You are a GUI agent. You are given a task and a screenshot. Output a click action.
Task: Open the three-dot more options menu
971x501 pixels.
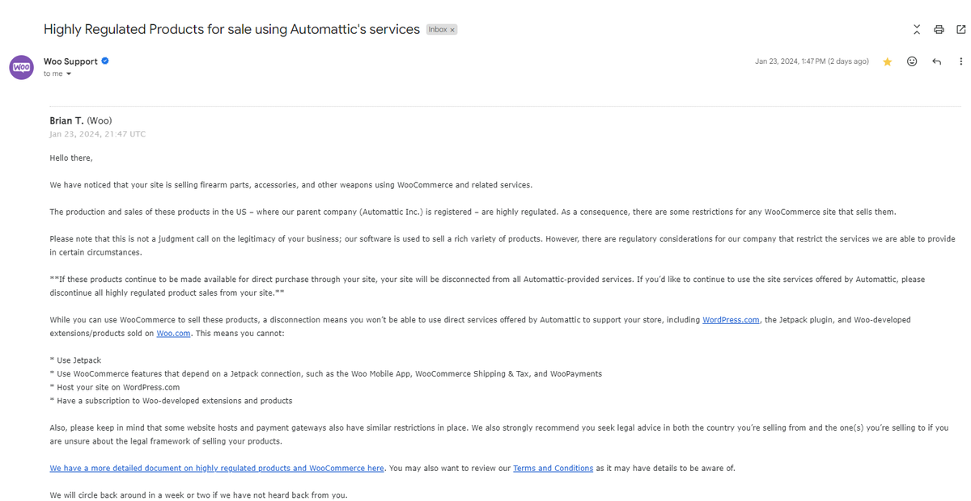click(x=960, y=61)
